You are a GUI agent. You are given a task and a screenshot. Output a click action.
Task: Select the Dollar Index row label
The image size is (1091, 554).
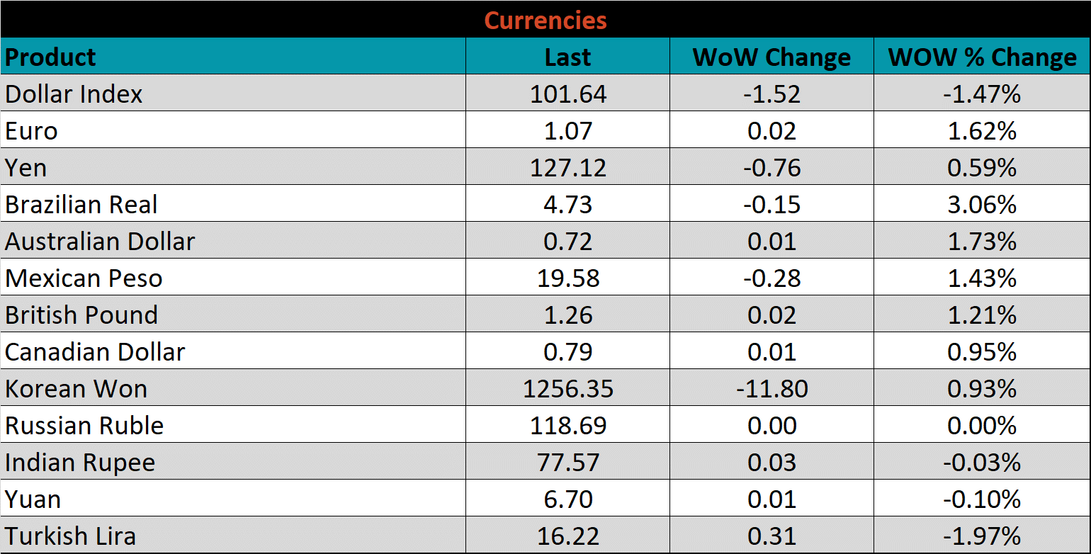point(74,94)
